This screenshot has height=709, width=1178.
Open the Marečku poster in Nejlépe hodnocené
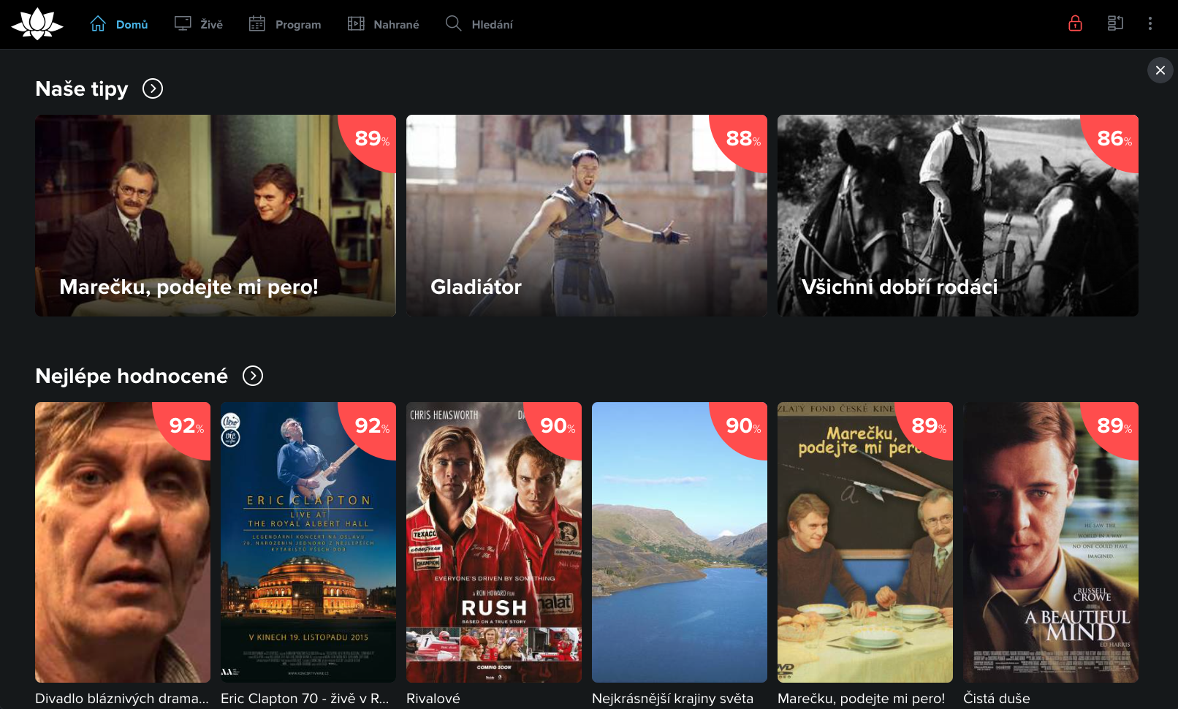[x=865, y=542]
